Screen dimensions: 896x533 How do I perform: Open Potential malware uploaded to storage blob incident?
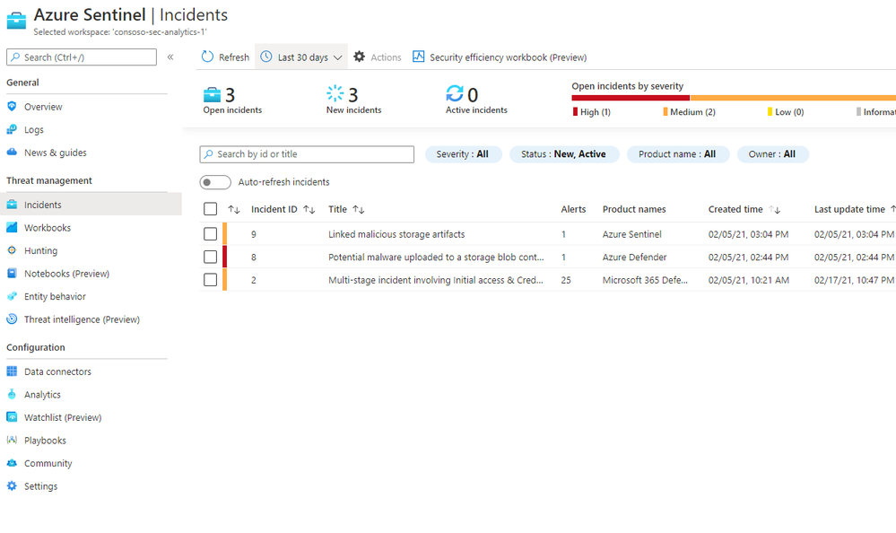[x=436, y=257]
